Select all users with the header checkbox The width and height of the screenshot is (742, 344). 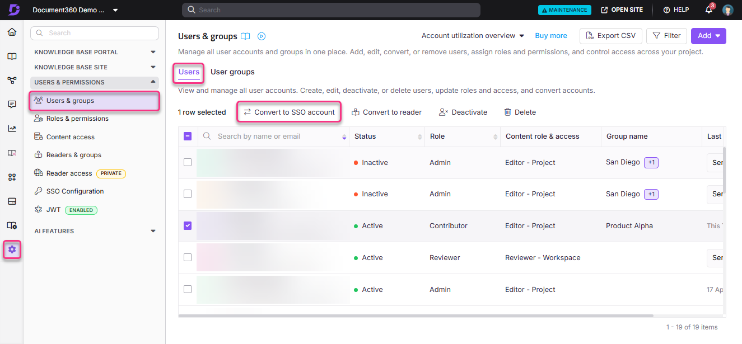pyautogui.click(x=188, y=136)
